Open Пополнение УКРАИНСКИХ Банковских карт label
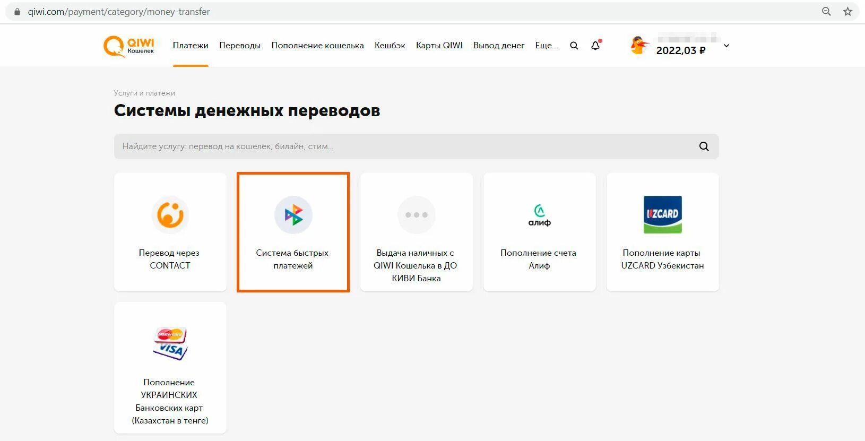This screenshot has width=865, height=441. (x=170, y=401)
